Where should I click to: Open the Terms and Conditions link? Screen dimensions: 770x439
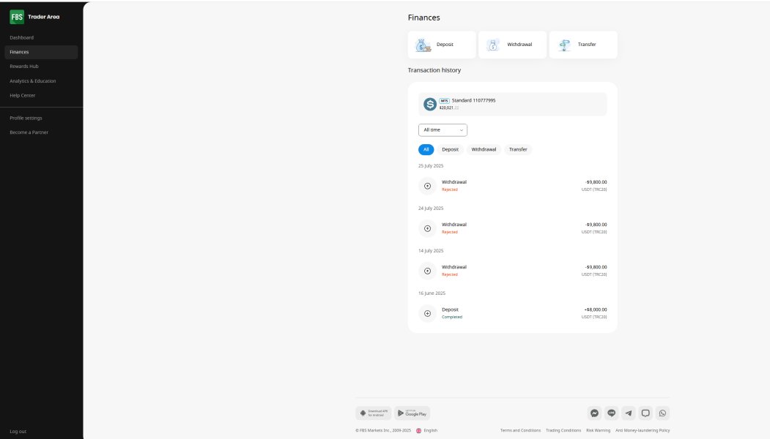(x=520, y=430)
